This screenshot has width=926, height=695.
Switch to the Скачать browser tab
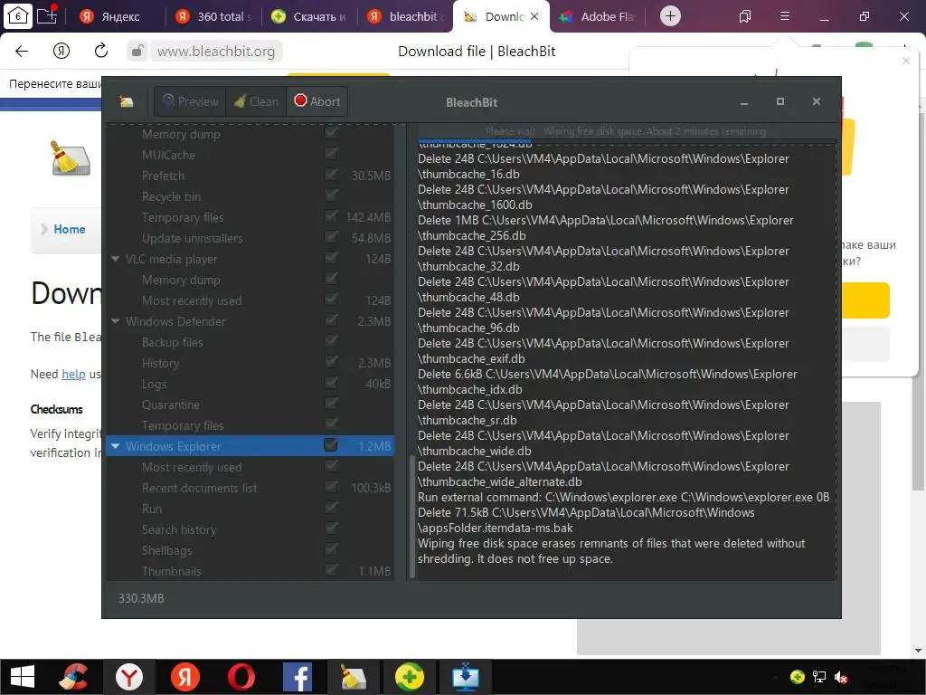pyautogui.click(x=309, y=16)
